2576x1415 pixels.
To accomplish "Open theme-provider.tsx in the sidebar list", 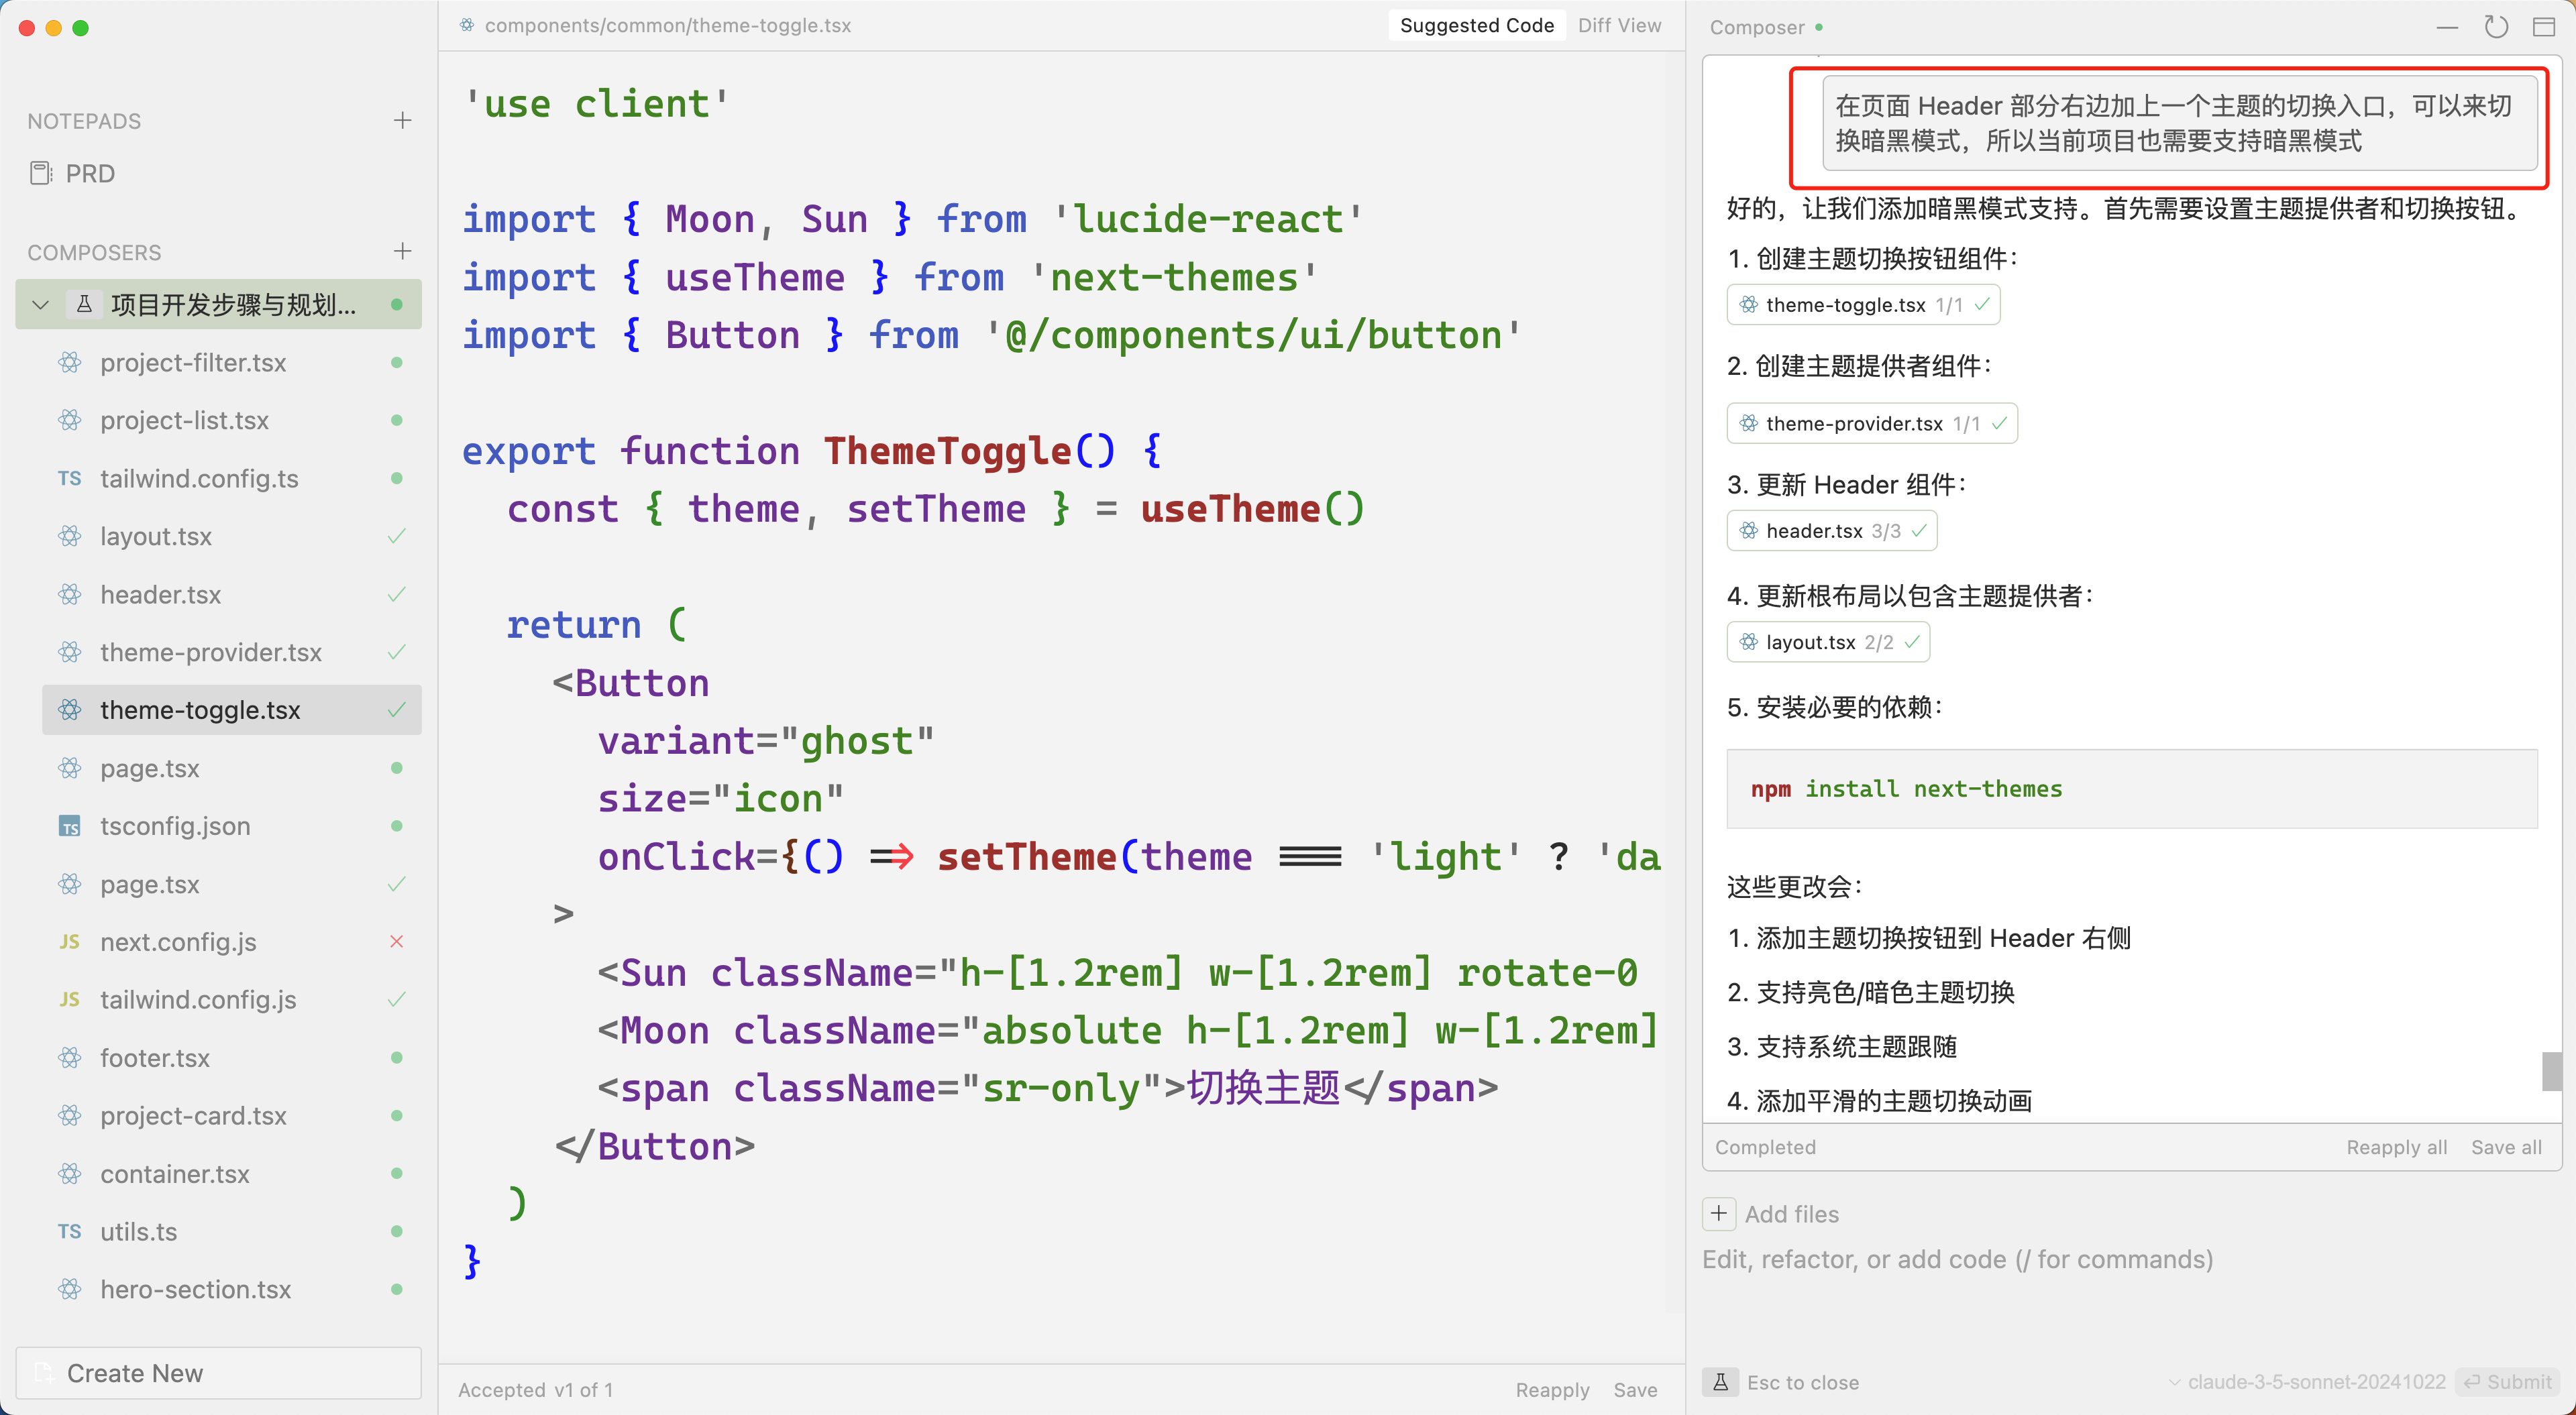I will (232, 652).
